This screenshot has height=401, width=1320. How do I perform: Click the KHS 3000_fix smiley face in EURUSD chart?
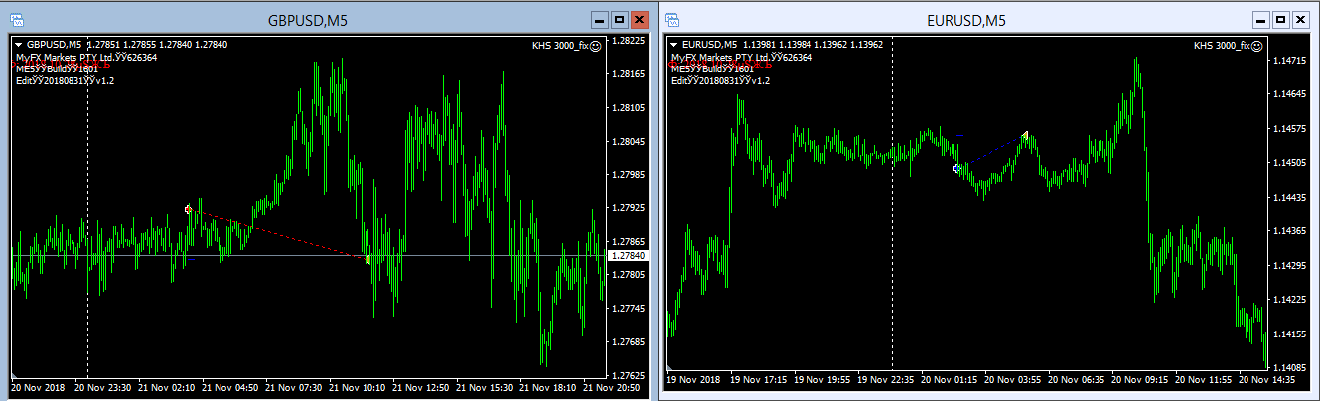coord(1256,45)
